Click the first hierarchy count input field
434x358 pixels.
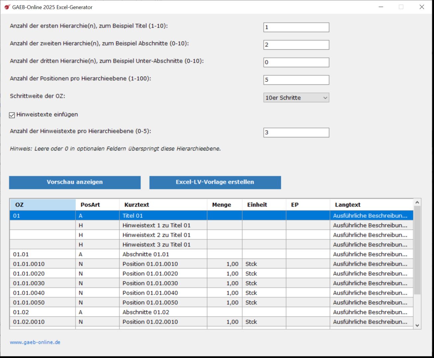coord(296,27)
